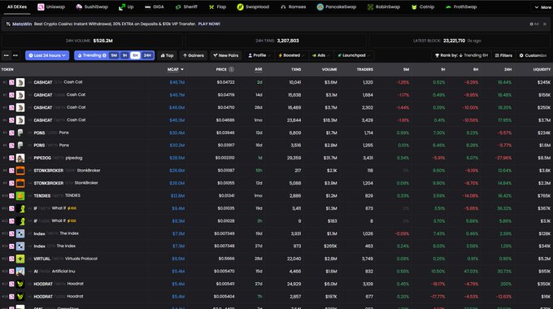Set Trending timeframe to 1H

[x=124, y=55]
